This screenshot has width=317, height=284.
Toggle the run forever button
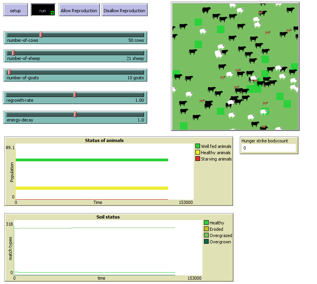(43, 10)
